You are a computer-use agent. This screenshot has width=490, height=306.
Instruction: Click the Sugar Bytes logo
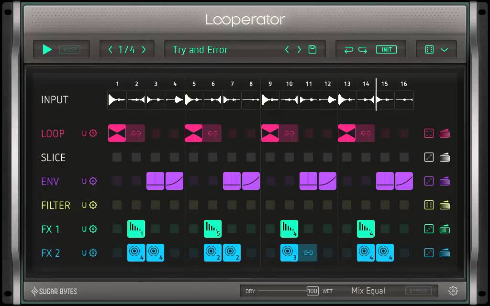(54, 291)
